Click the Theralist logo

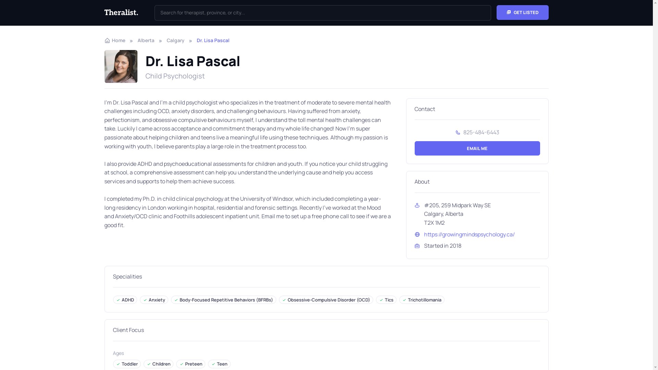pos(121,13)
